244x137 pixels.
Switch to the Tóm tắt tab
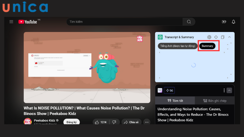175,101
